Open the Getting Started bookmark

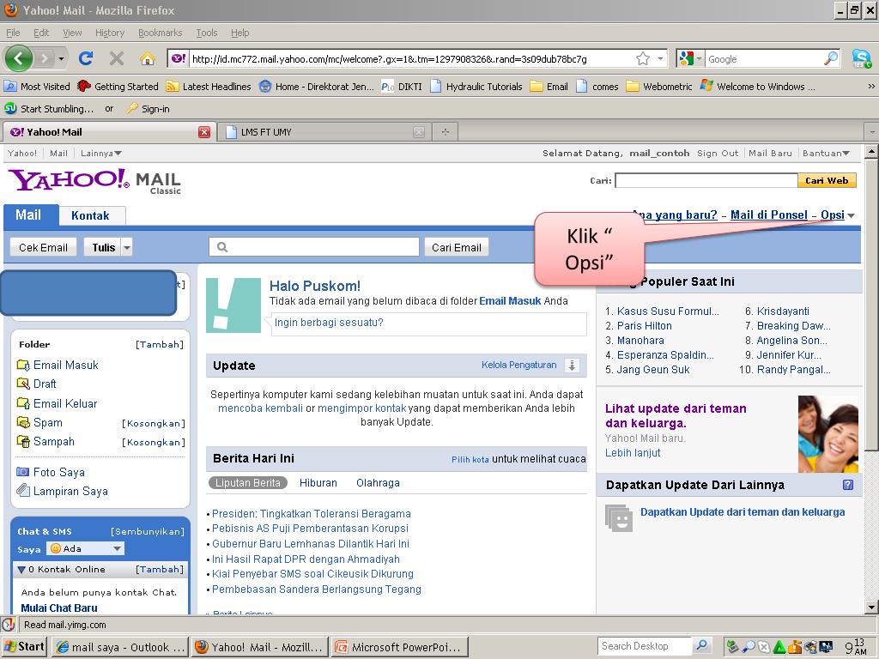(x=118, y=87)
